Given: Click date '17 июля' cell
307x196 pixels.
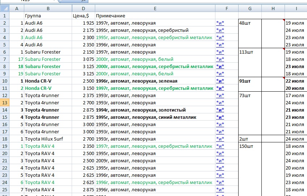Looking at the screenshot, I should [x=296, y=95].
